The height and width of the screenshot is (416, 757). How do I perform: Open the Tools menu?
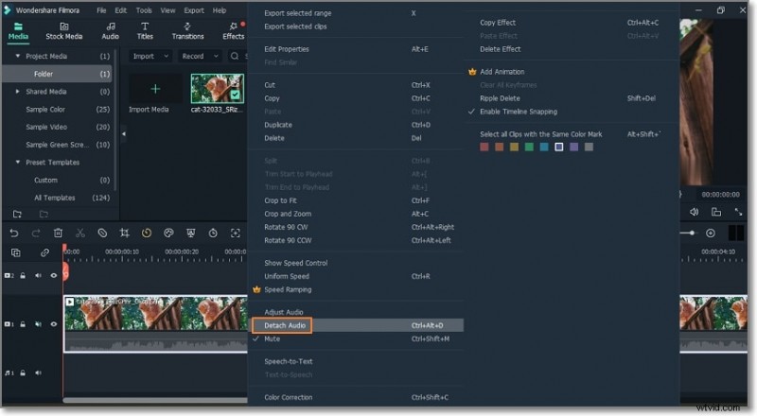(x=144, y=10)
